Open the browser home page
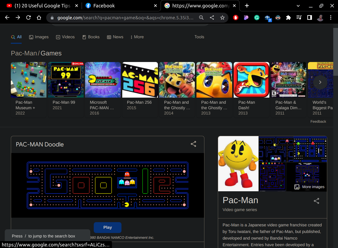Screen dimensions: 338x248 (39, 18)
